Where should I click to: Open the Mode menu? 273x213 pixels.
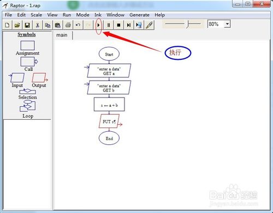coord(82,15)
